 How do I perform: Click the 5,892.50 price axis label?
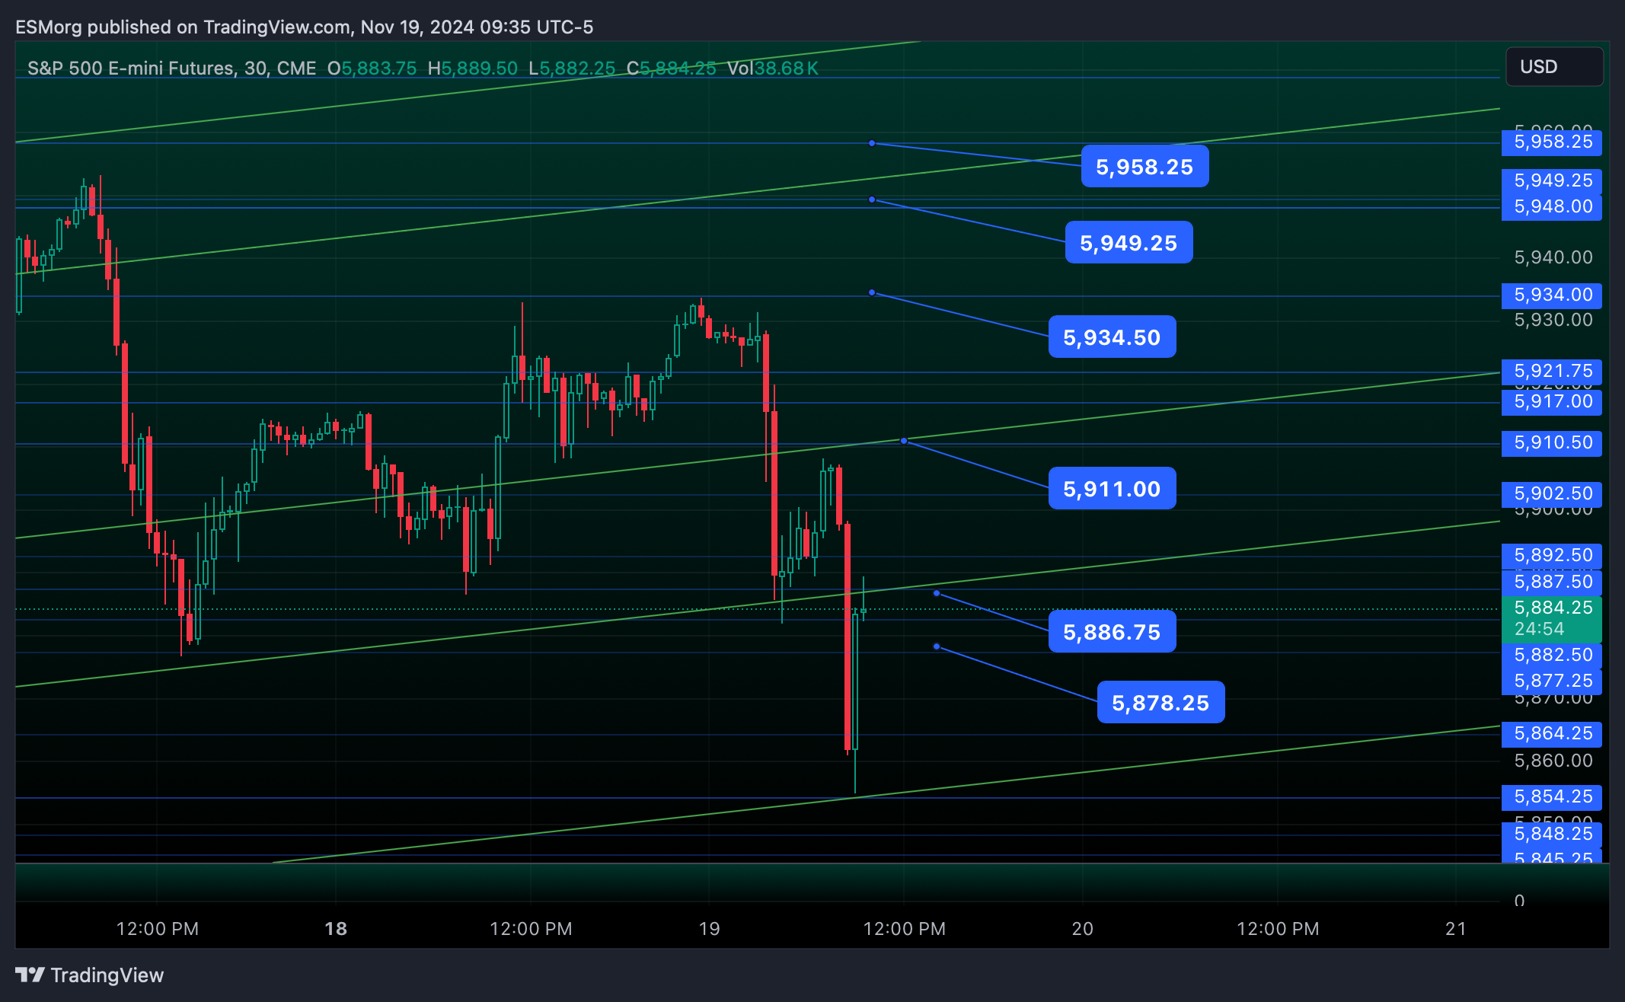(1552, 556)
